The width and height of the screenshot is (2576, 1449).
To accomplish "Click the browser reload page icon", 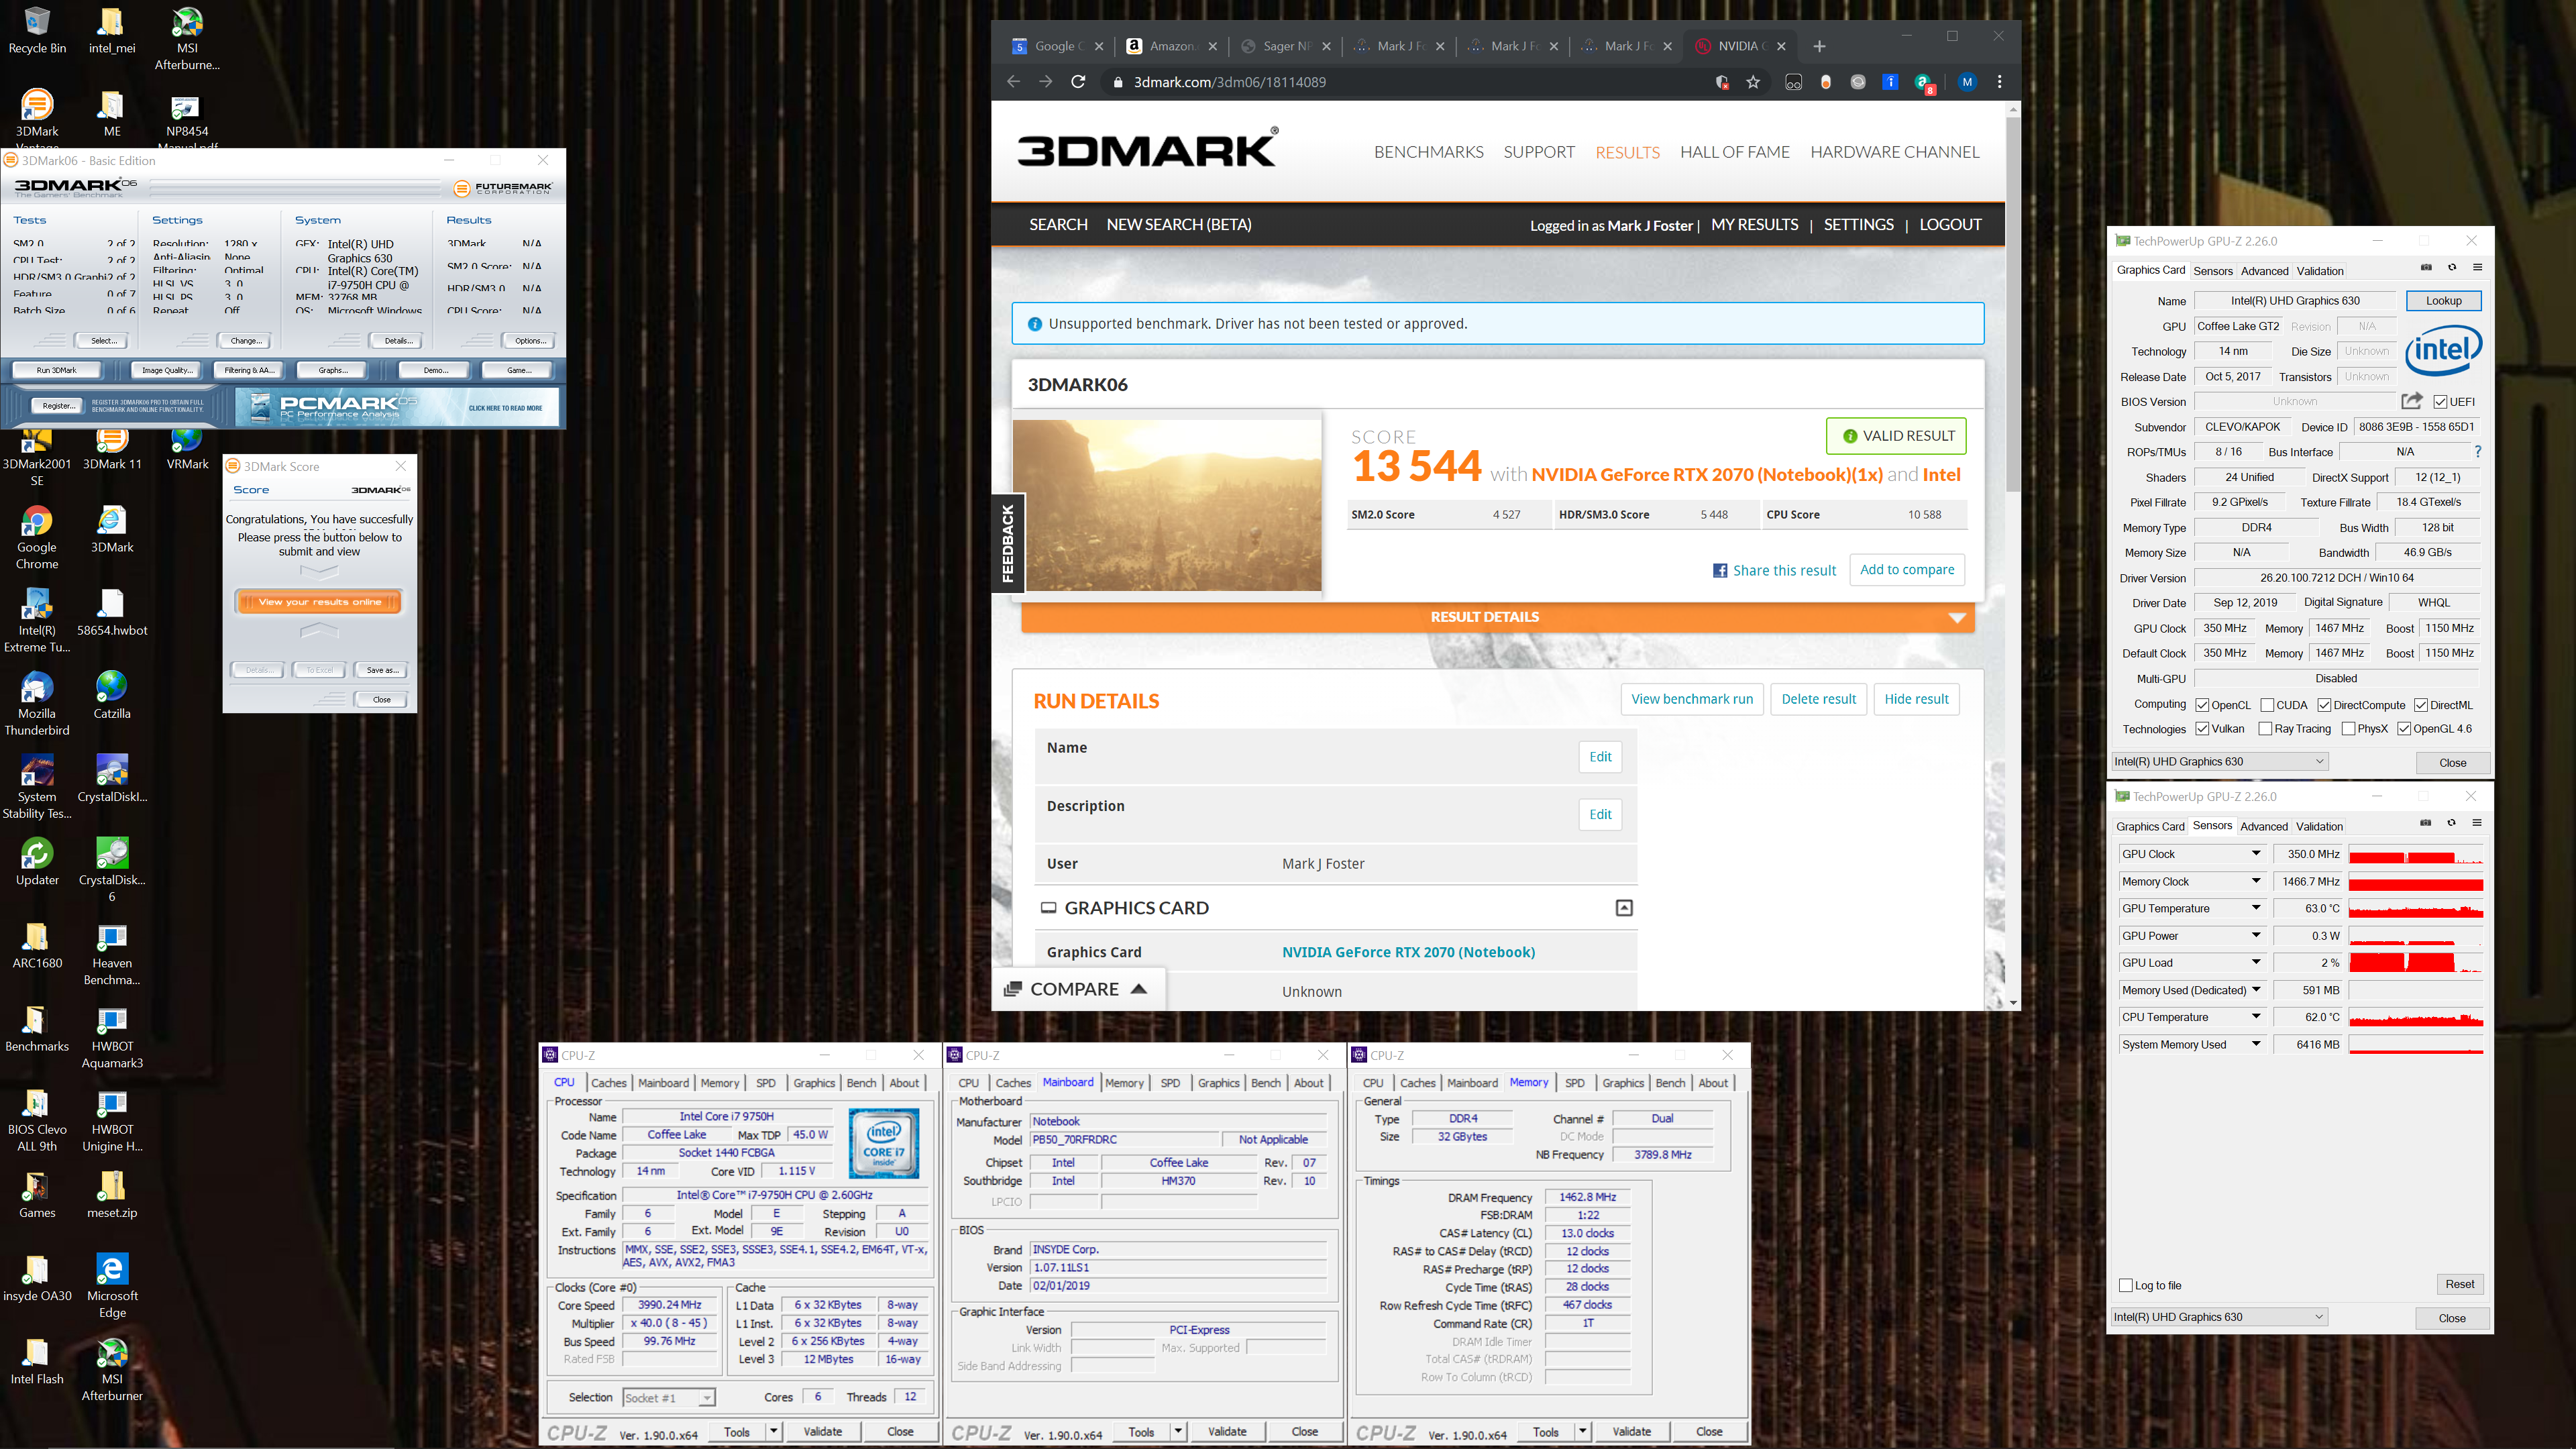I will (1078, 82).
